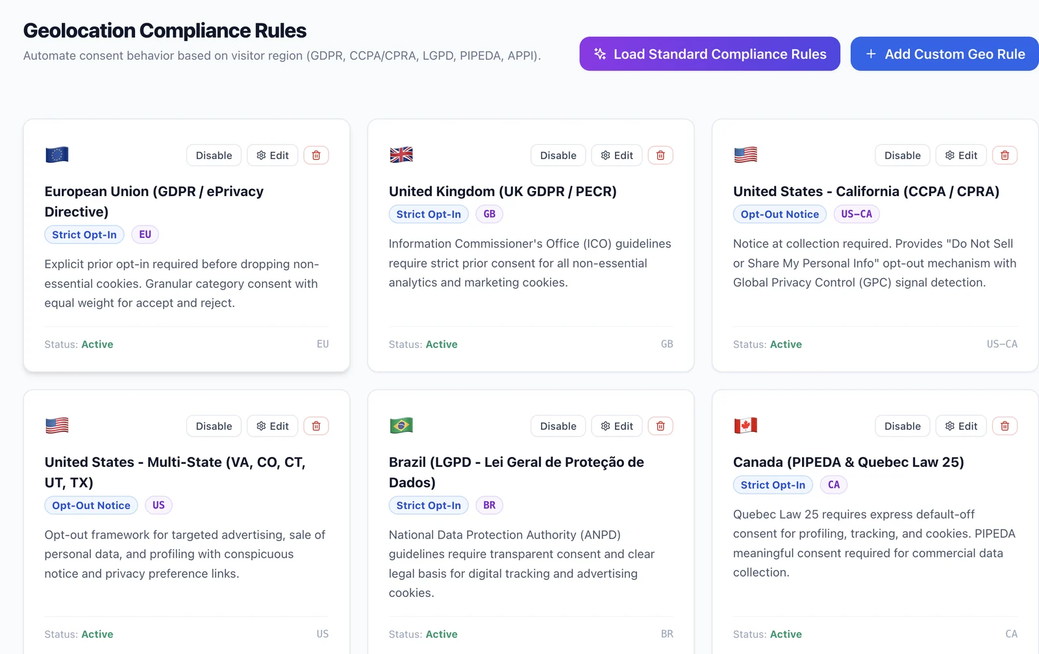Click the 'Brazil (LGPD - Lei Geral' title
This screenshot has height=654, width=1039.
tap(516, 472)
